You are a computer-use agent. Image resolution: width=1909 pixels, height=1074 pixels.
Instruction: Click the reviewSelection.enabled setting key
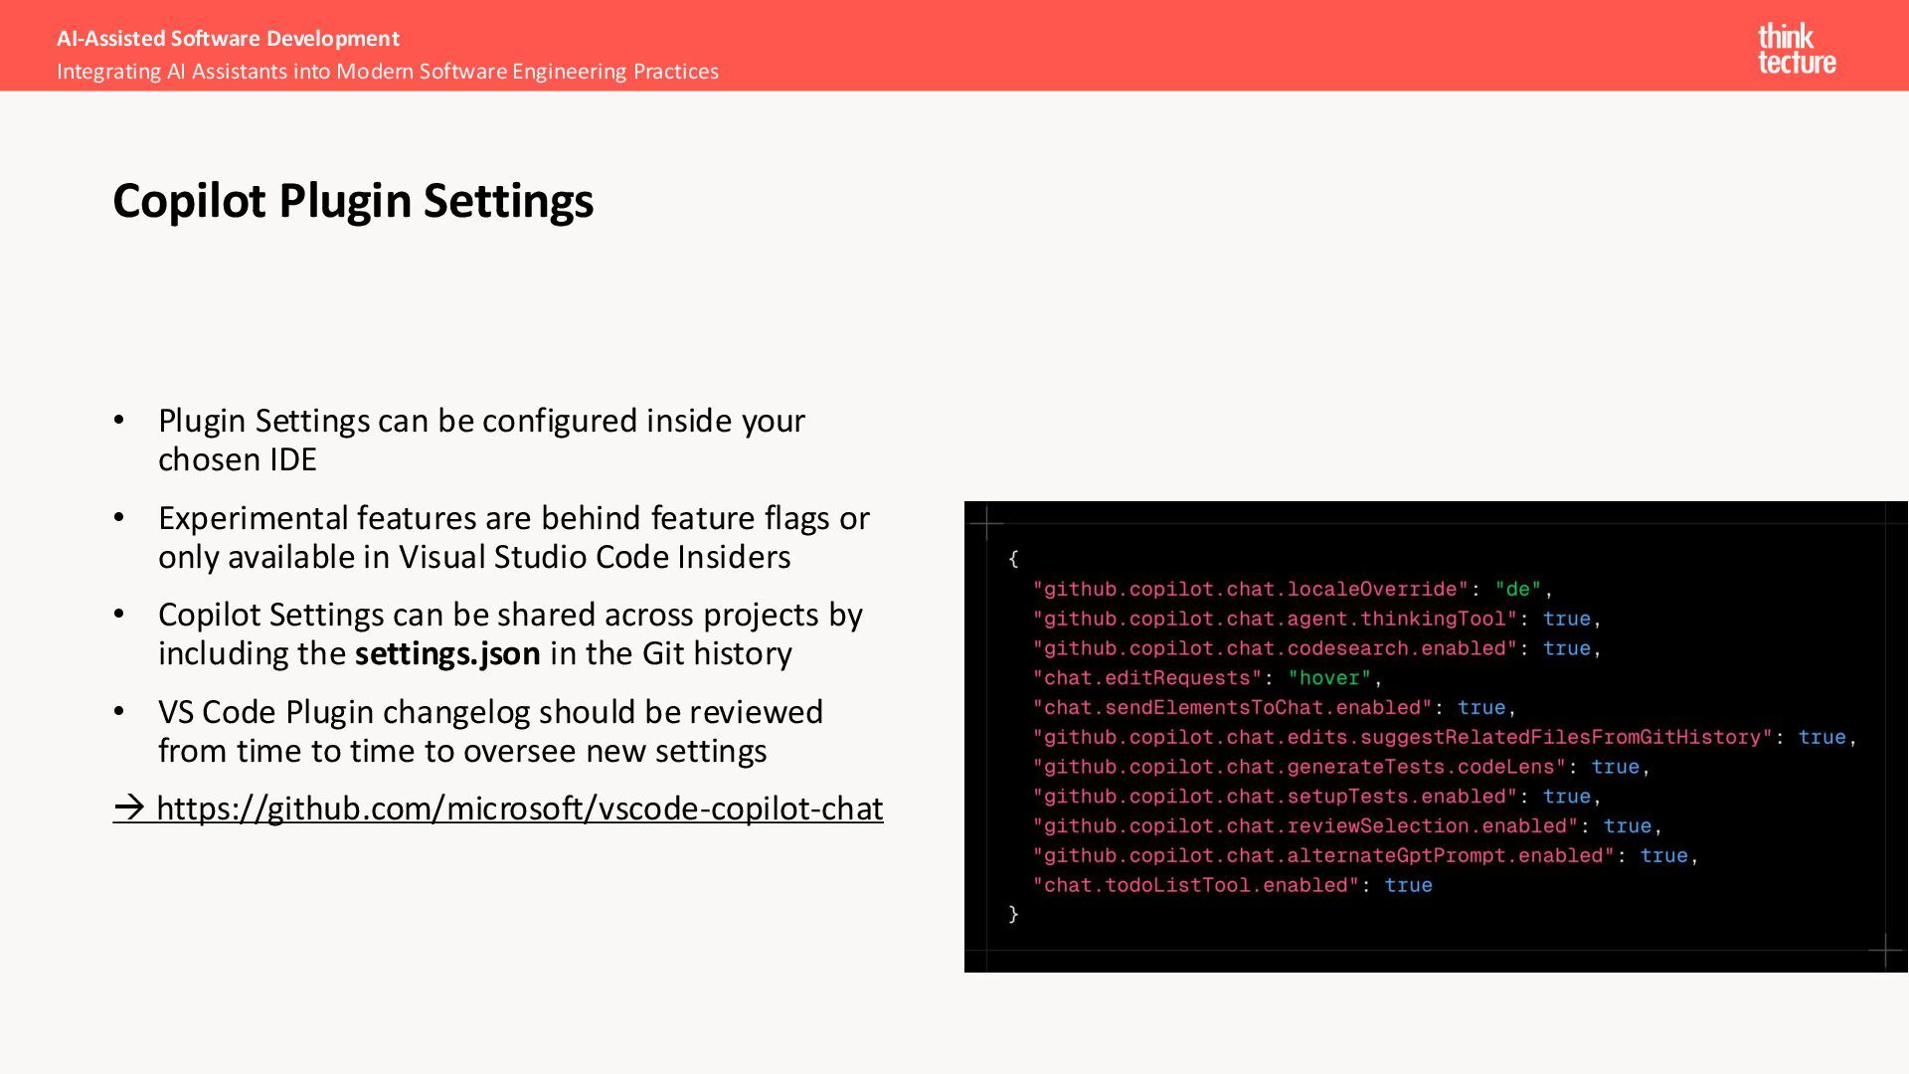click(1304, 826)
